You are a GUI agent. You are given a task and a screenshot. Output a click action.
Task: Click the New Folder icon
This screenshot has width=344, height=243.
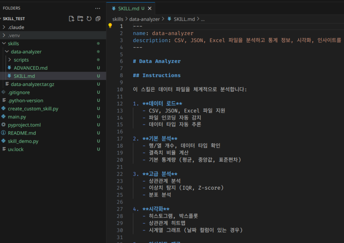tap(80, 18)
